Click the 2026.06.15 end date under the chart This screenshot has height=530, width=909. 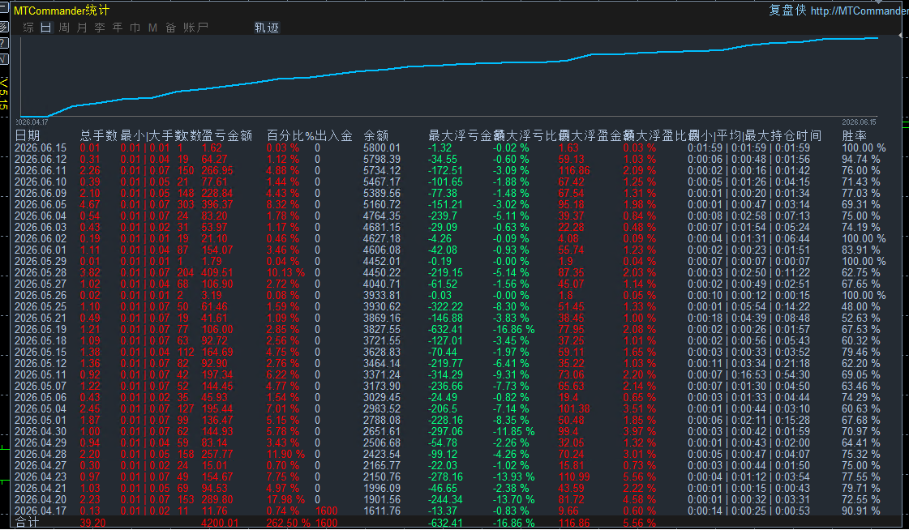click(x=860, y=122)
